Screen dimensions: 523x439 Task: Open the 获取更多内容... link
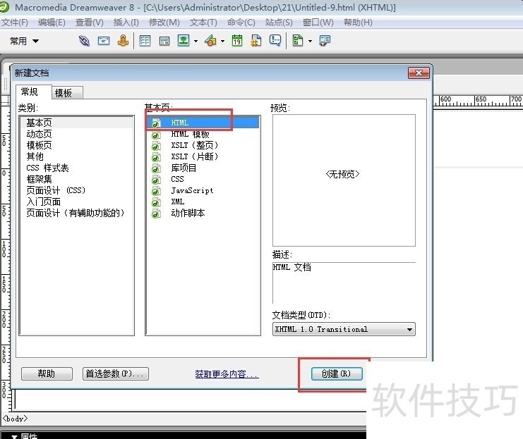click(x=227, y=374)
